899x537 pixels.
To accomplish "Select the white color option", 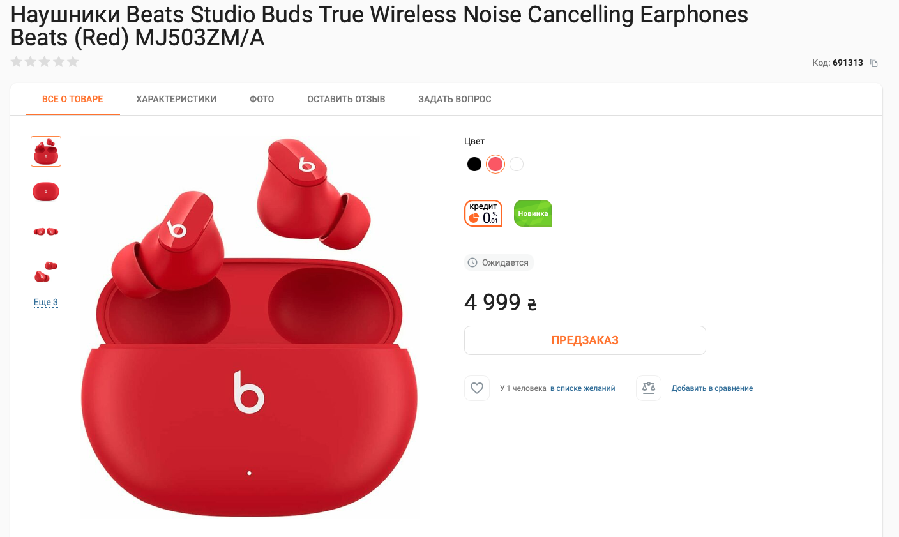I will [x=517, y=164].
